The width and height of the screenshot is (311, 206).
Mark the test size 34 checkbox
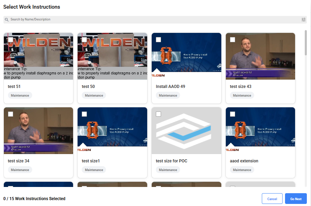10,114
